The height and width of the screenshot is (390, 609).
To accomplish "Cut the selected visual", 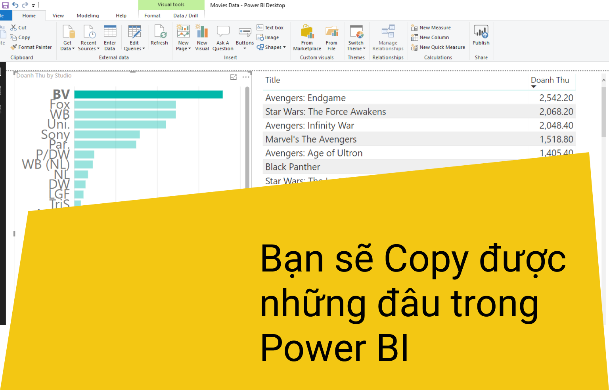I will 19,27.
